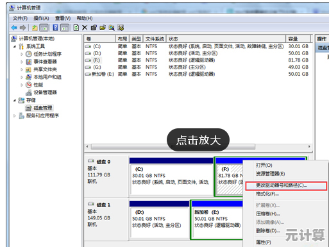Select the (C:) partition block on 磁盘 0
The width and height of the screenshot is (329, 247).
point(171,177)
